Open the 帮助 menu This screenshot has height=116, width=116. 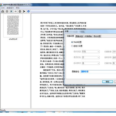click(18, 8)
